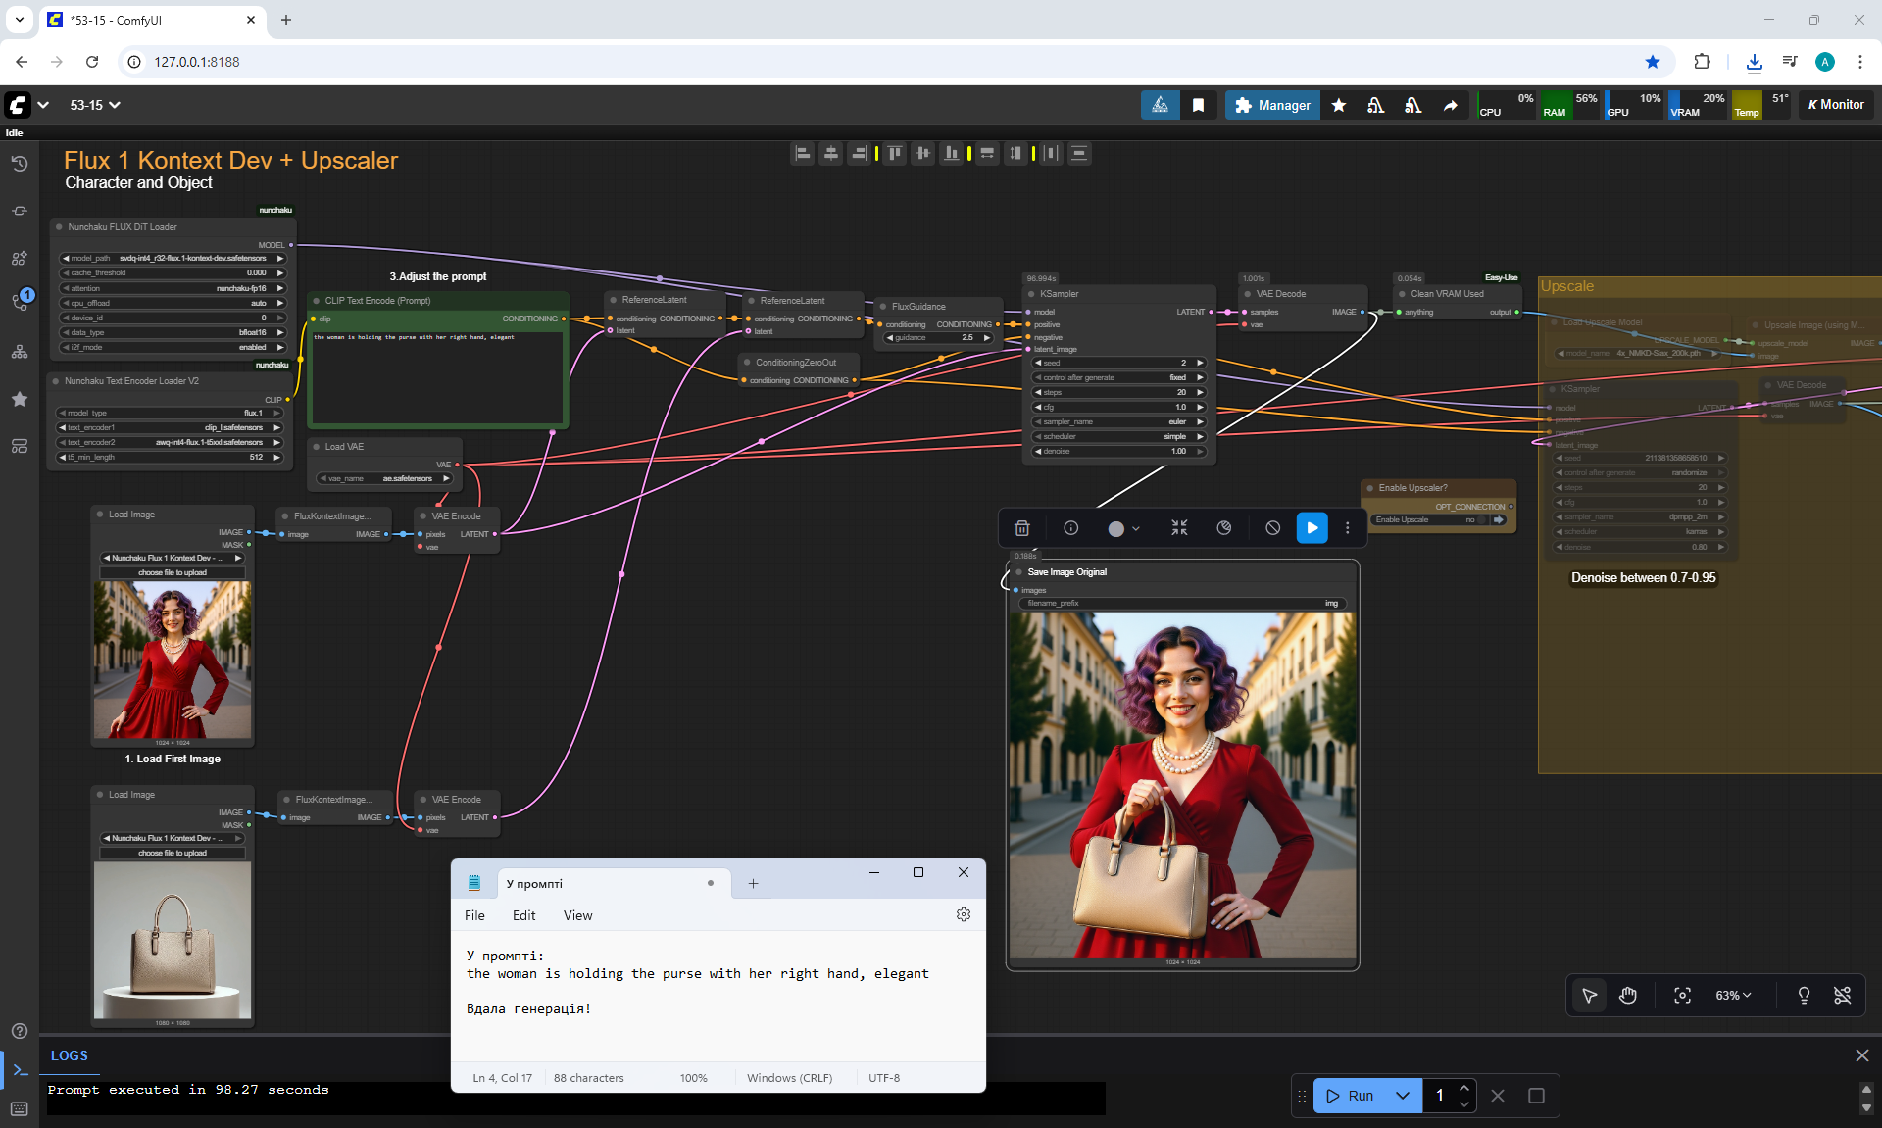Open the 53-15 workflow name dropdown
The height and width of the screenshot is (1128, 1882).
95,105
